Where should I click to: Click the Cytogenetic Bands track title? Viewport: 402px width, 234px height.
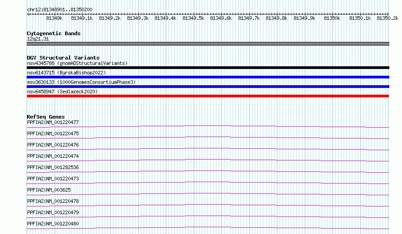pos(54,33)
